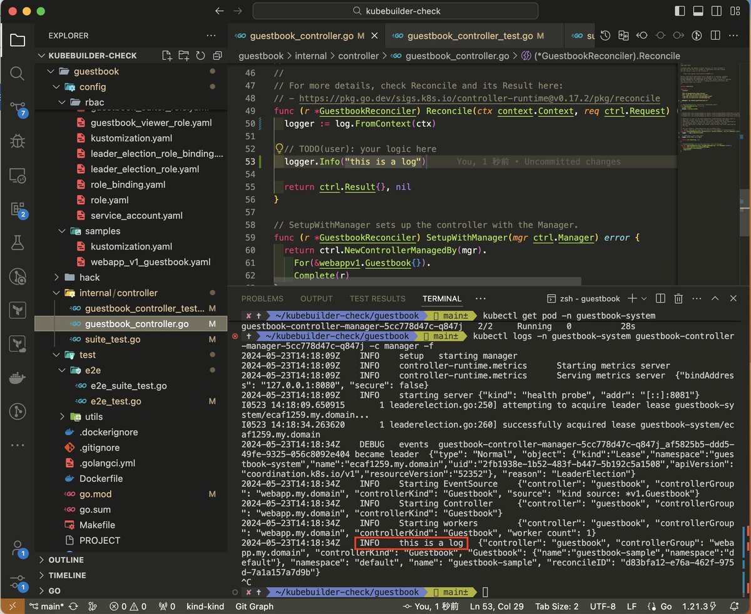This screenshot has height=614, width=751.
Task: Click the kubebuilder-check command center search
Action: [395, 11]
